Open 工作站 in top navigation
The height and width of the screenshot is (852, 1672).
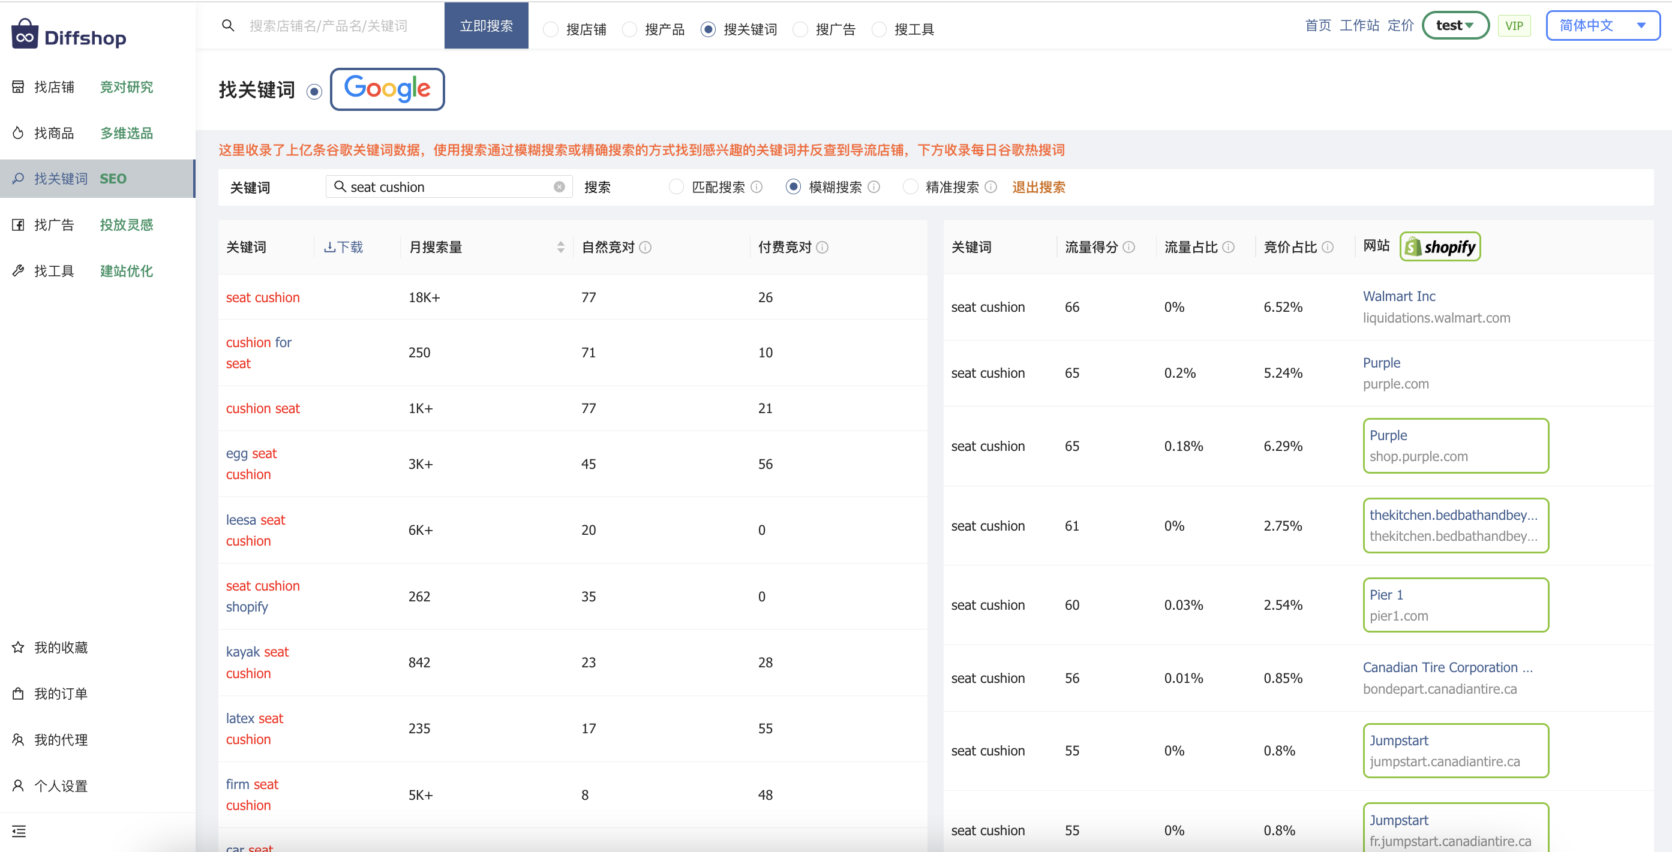tap(1359, 25)
